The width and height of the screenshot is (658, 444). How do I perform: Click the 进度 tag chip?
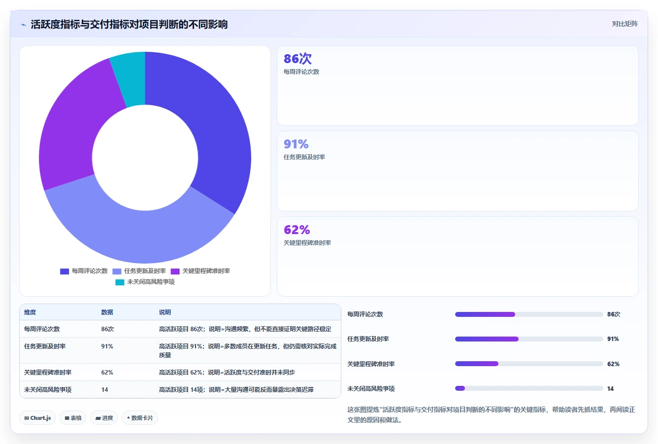(x=104, y=418)
